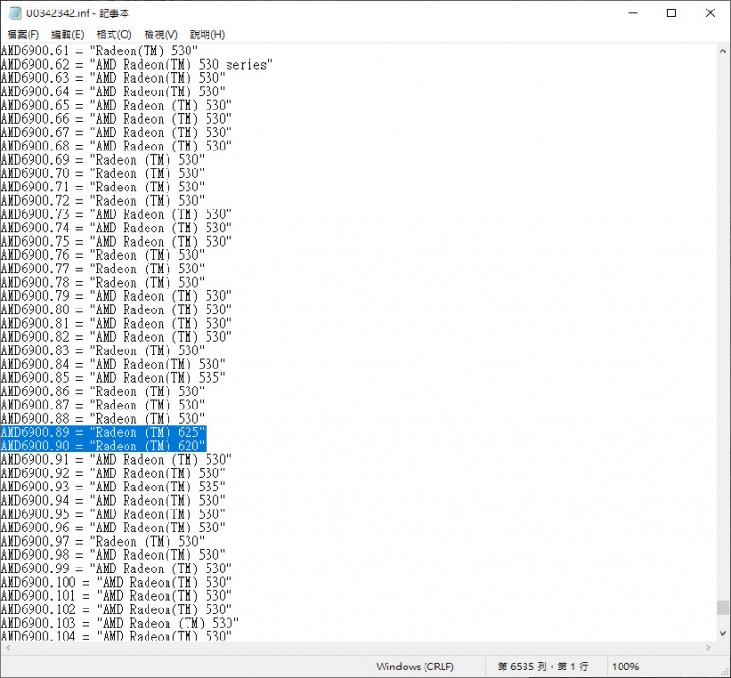The image size is (731, 678).
Task: Click the line AMD6900.63
Action: 113,78
